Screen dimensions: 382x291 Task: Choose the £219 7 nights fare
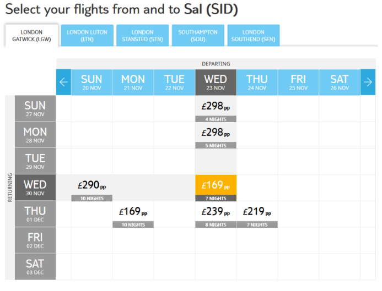[x=257, y=215]
